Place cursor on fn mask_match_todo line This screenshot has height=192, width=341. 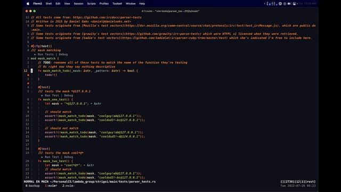click(x=88, y=71)
